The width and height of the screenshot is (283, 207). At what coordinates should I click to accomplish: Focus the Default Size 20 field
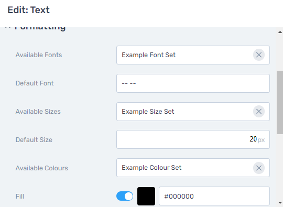click(x=193, y=139)
